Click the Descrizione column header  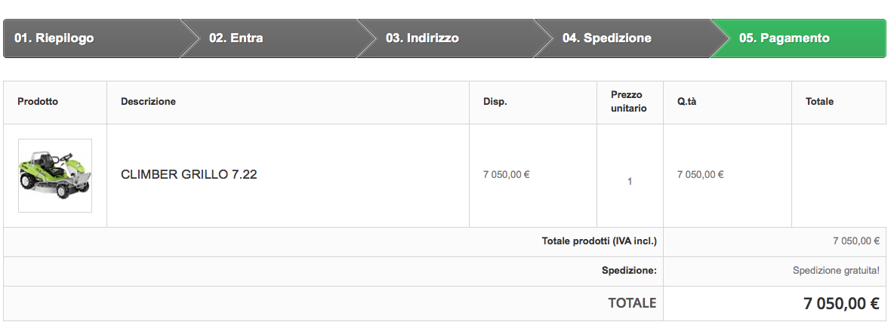coord(148,102)
